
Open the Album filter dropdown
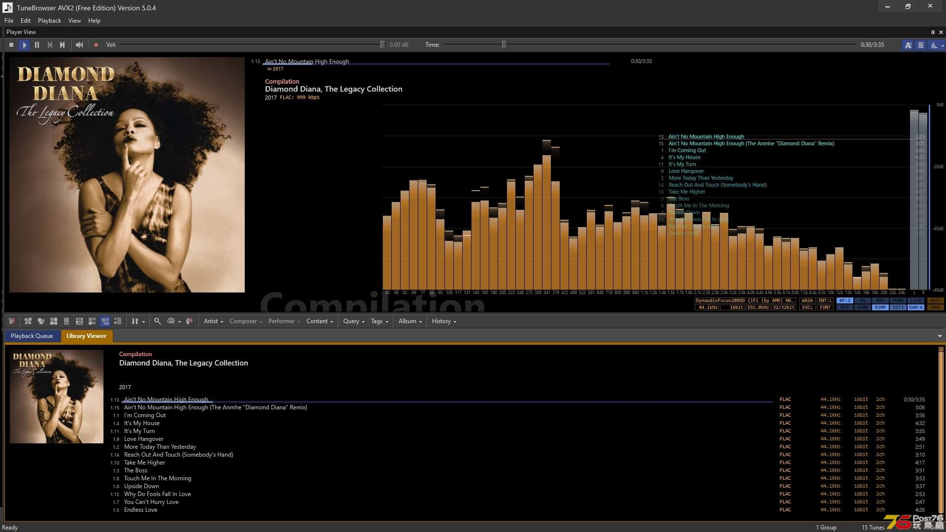[408, 321]
